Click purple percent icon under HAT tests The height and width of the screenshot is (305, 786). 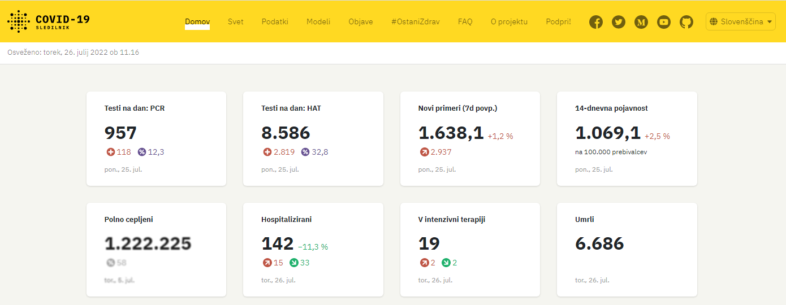coord(305,152)
